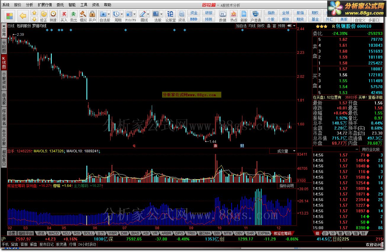Image resolution: width=387 pixels, height=252 pixels.
Task: Expand the 选股 dropdown arrow
Action: coord(161,14)
